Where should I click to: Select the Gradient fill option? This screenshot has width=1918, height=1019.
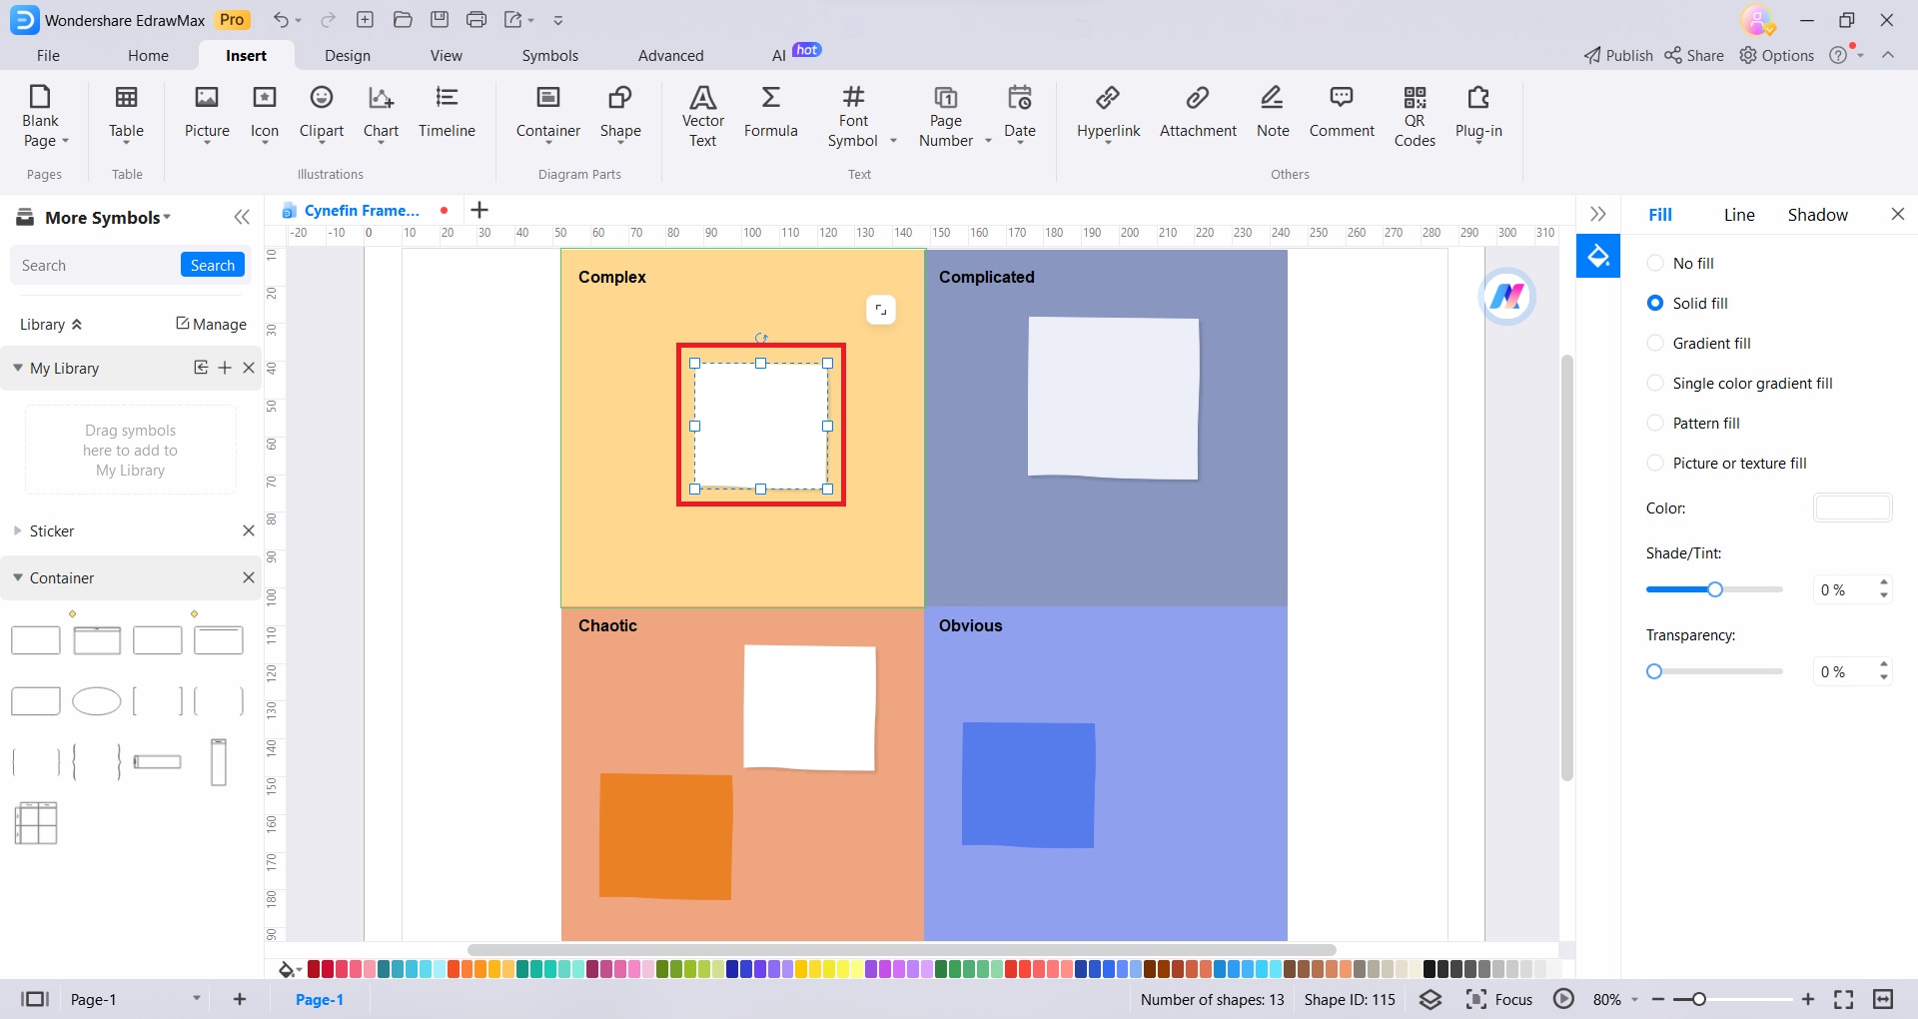pos(1698,344)
